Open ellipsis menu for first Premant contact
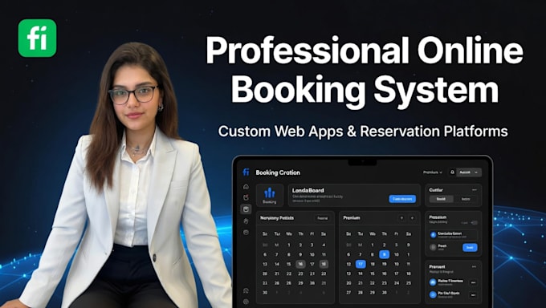The width and height of the screenshot is (546, 308). pyautogui.click(x=473, y=282)
